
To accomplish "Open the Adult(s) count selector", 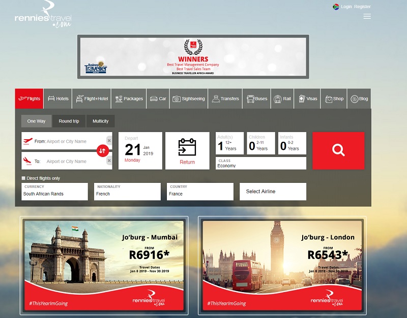I will click(x=230, y=143).
